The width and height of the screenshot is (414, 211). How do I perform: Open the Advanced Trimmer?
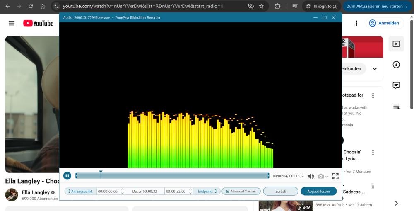241,191
